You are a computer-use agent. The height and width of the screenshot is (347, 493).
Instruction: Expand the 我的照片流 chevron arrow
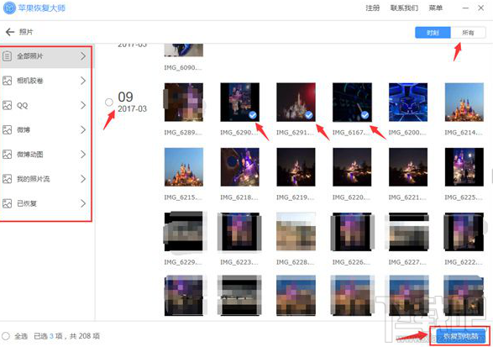coord(83,179)
